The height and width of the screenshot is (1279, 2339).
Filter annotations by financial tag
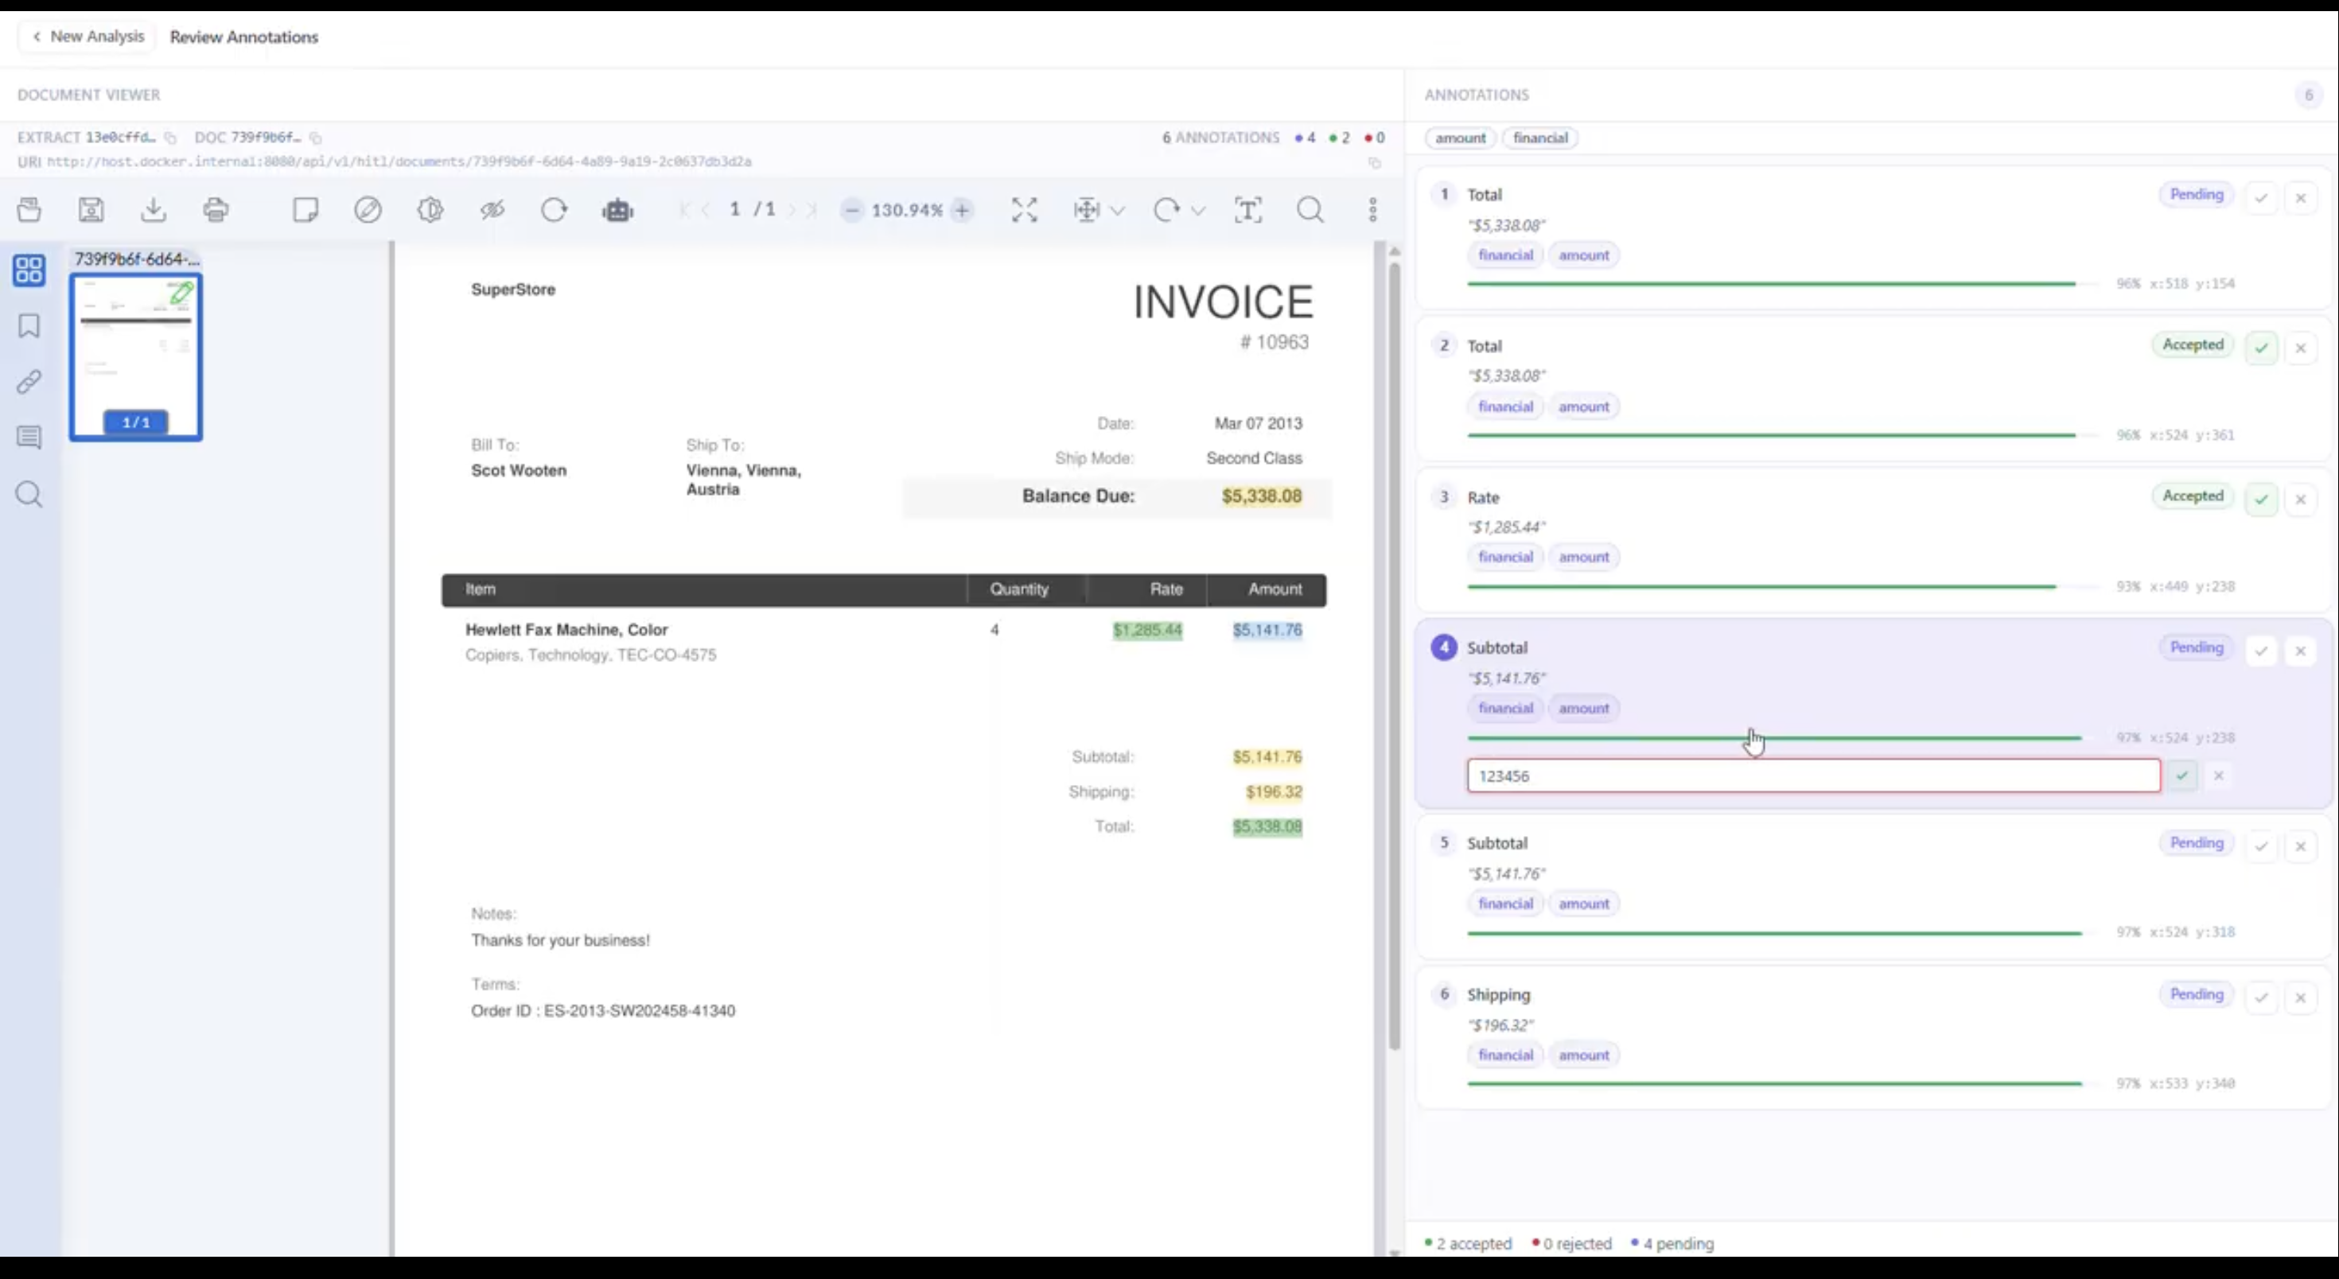coord(1540,138)
